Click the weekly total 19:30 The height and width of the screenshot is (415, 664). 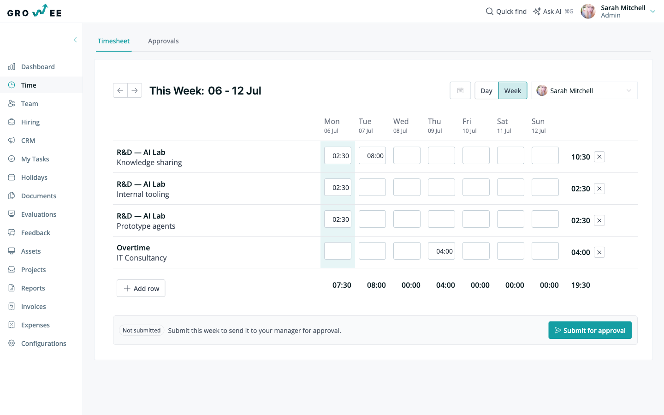click(581, 285)
